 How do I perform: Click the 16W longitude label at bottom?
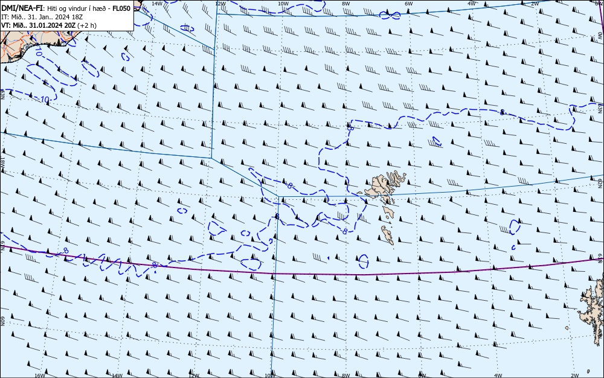pos(40,376)
